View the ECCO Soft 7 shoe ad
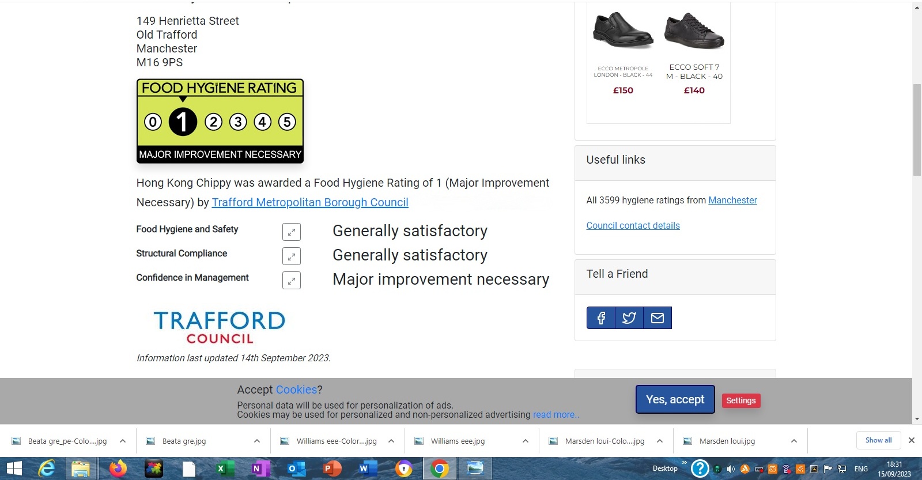Viewport: 922px width, 480px height. [x=694, y=52]
